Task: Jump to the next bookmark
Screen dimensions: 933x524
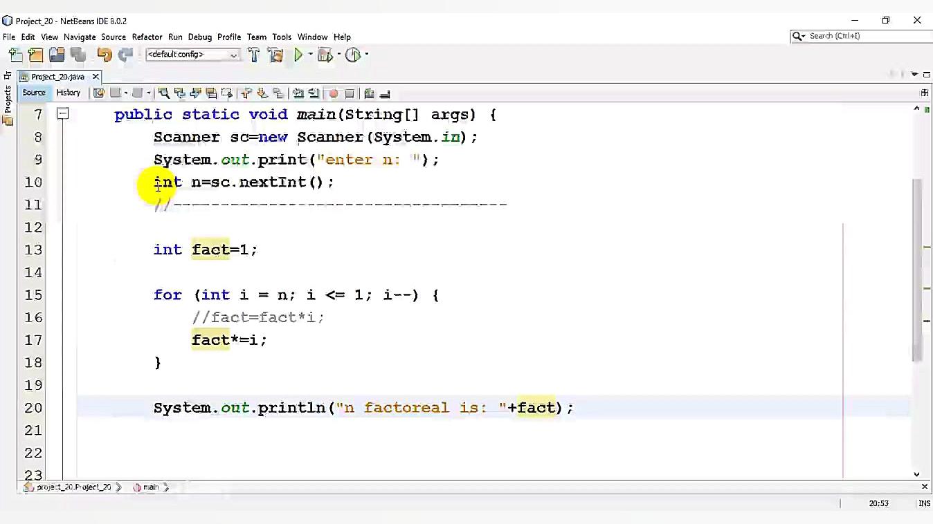Action: click(x=262, y=93)
